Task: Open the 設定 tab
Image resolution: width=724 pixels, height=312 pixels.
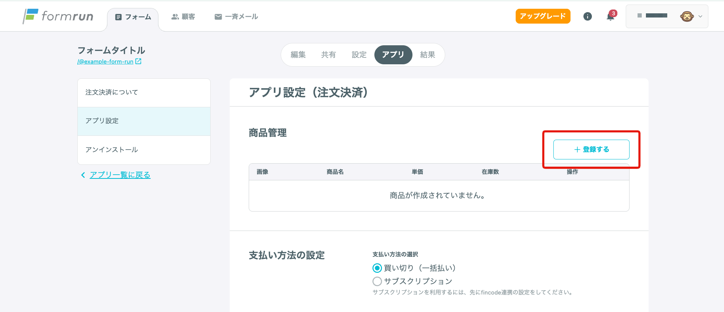Action: click(359, 55)
